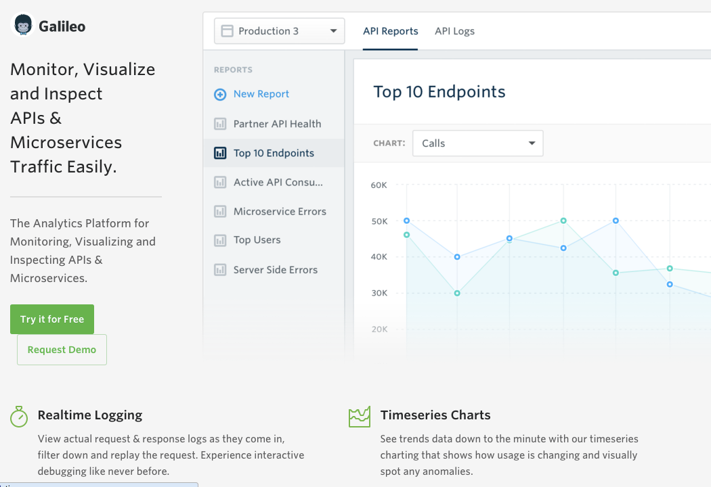Open the Production 3 environment dropdown
This screenshot has width=711, height=487.
279,31
